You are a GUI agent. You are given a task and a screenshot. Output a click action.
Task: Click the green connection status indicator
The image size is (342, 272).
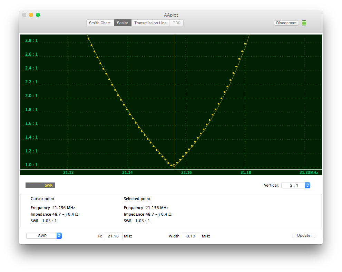point(304,23)
